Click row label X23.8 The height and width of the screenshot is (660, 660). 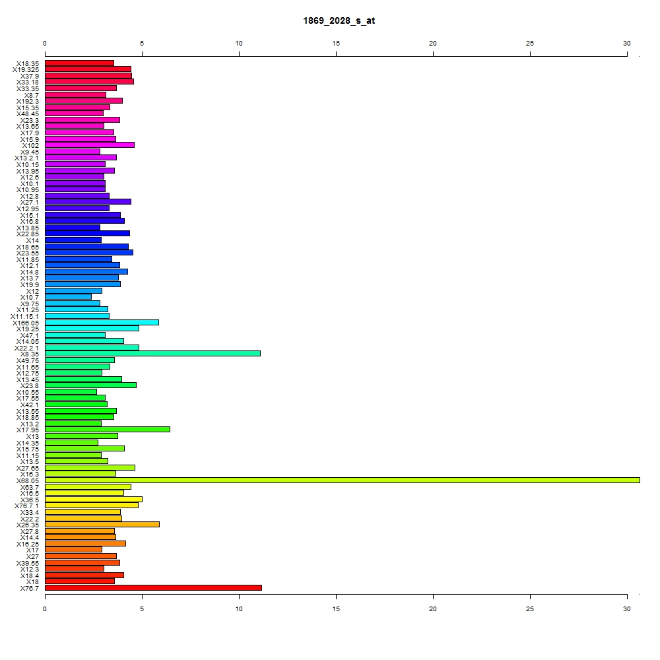point(30,386)
